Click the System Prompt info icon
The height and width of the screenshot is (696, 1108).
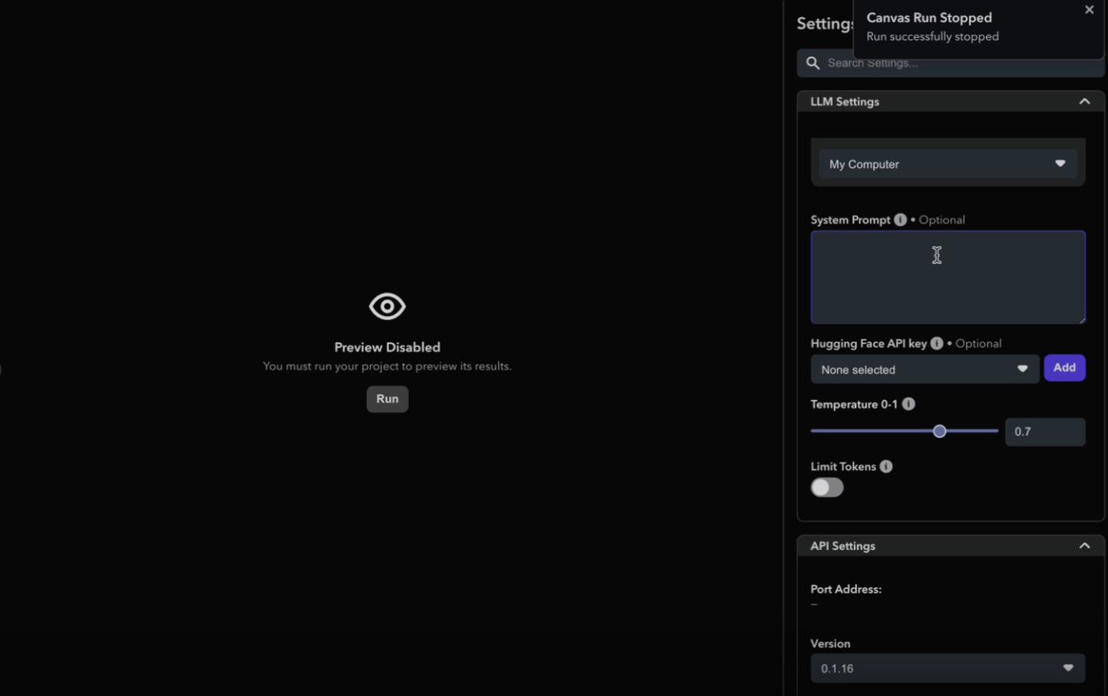[x=900, y=219]
